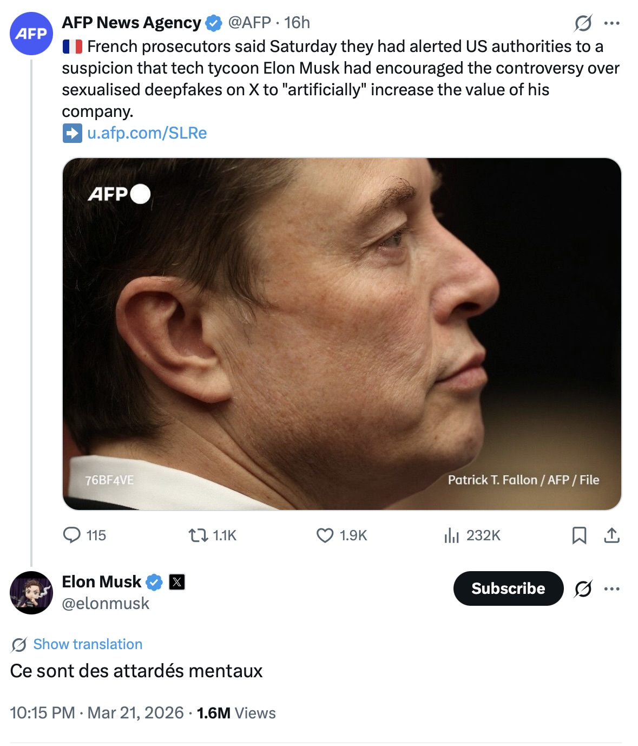The height and width of the screenshot is (746, 638).
Task: Open more options menu on AFP post
Action: point(611,23)
